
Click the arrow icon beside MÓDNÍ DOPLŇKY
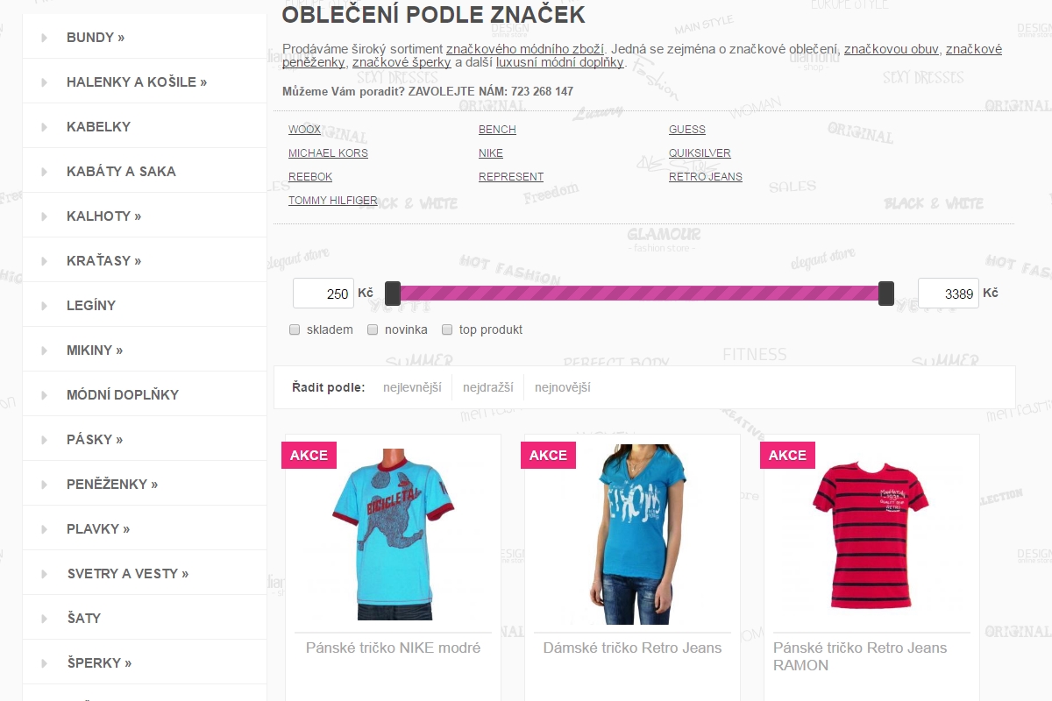click(x=44, y=395)
